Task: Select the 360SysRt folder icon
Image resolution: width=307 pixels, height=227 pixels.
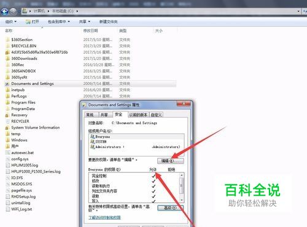Action: pos(7,77)
